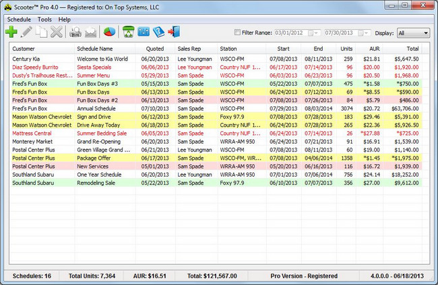Screen dimensions: 438x285
Task: Sort by the Customer column header
Action: click(42, 49)
